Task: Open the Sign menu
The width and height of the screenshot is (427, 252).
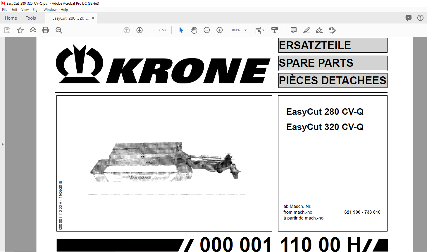Action: [x=36, y=10]
